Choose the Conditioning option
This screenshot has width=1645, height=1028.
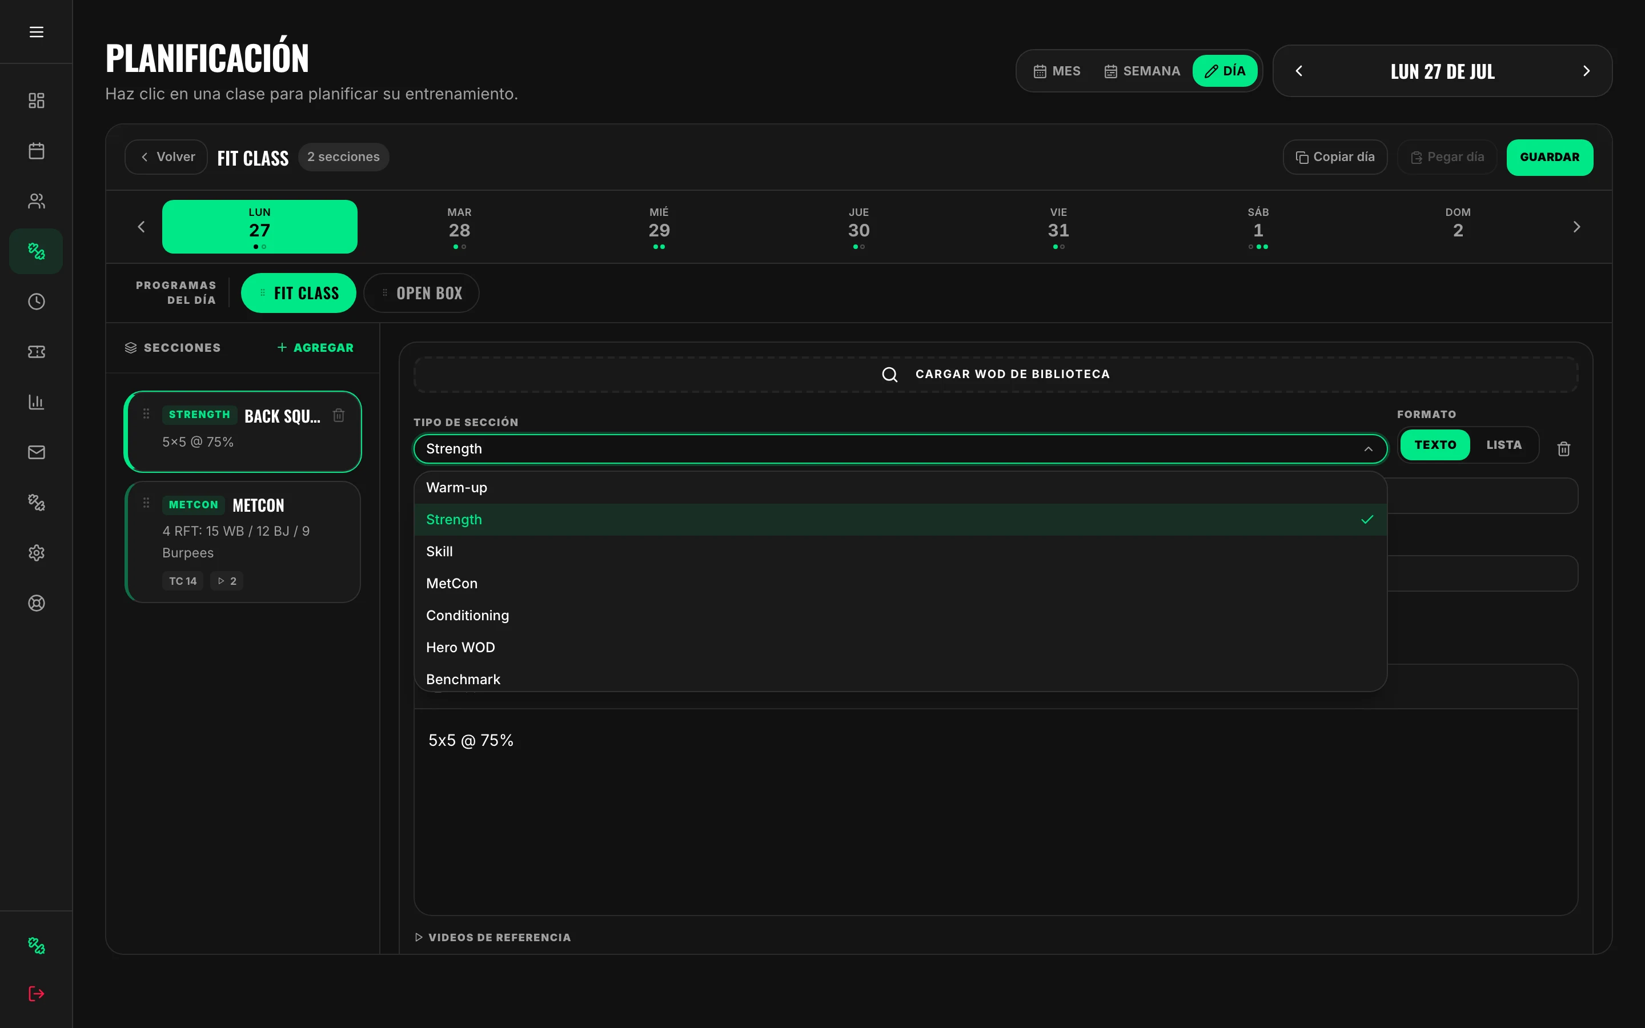(900, 615)
